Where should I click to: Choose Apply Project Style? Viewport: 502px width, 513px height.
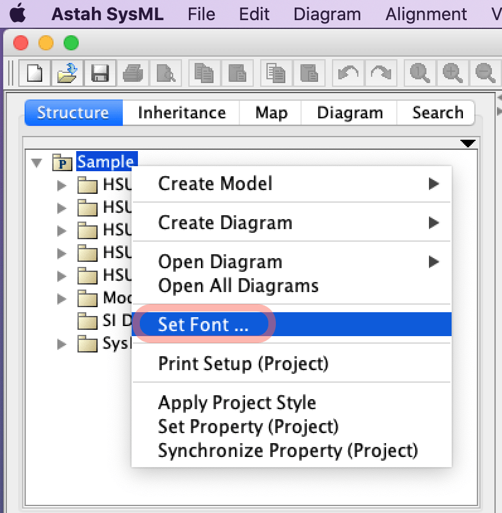(236, 402)
